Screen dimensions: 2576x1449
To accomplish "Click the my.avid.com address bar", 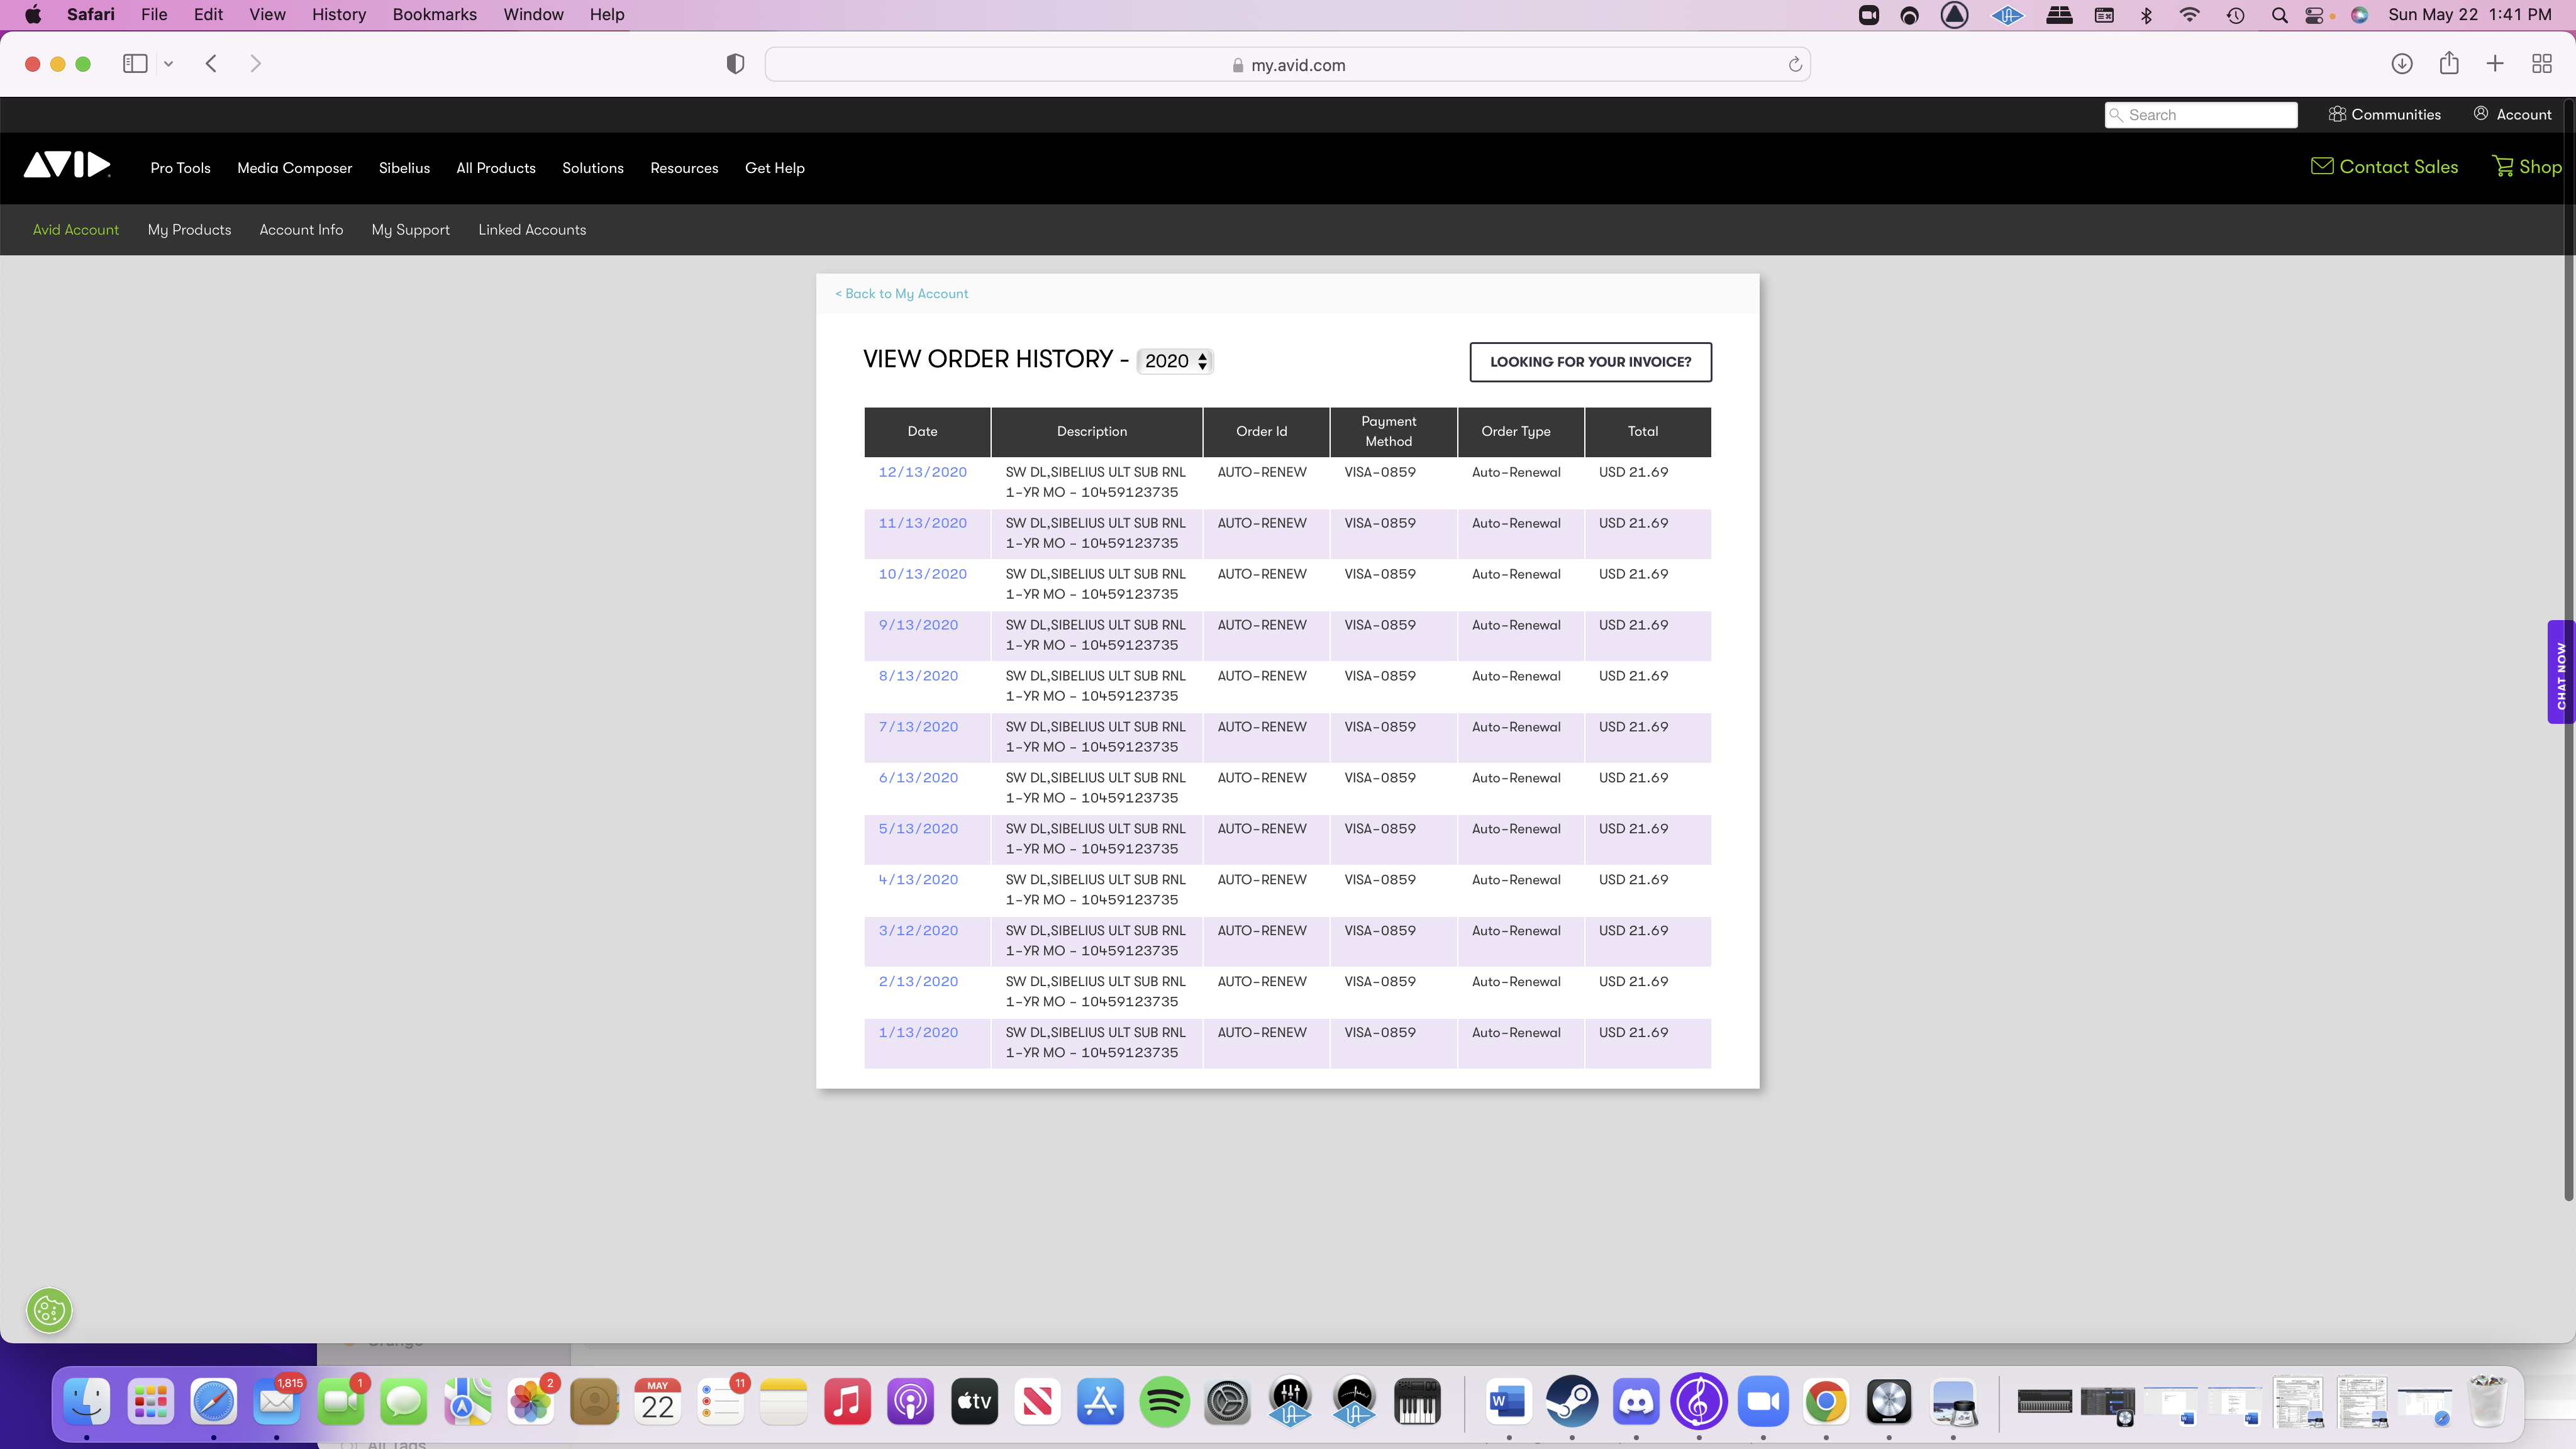I will click(1288, 65).
